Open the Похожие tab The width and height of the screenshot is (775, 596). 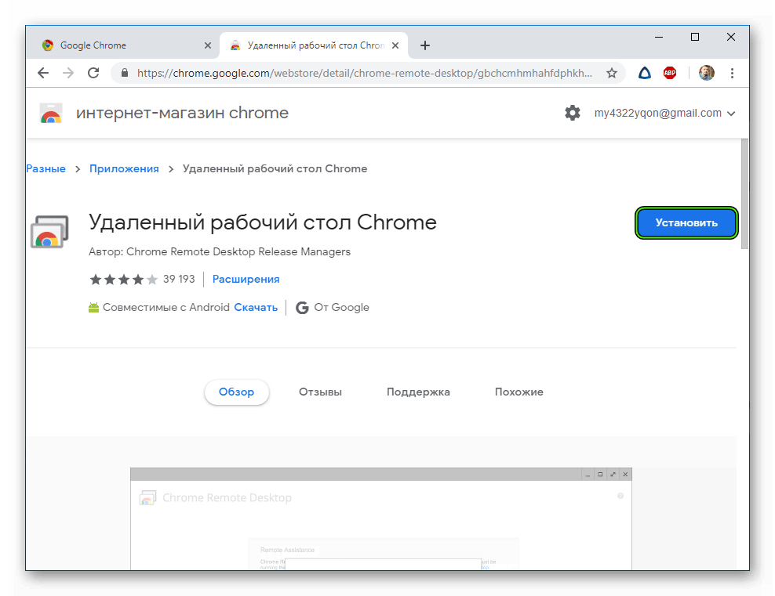pos(519,392)
